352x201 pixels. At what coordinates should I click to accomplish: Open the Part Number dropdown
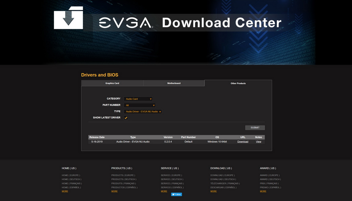pos(140,105)
